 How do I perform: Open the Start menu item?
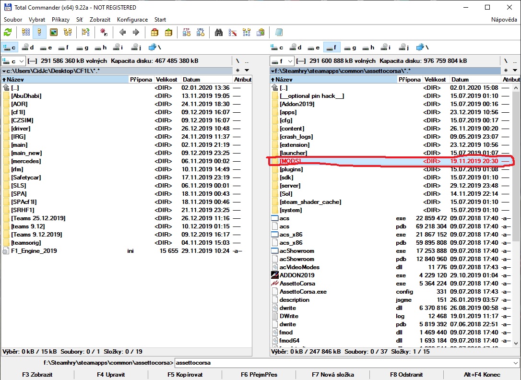pyautogui.click(x=160, y=20)
